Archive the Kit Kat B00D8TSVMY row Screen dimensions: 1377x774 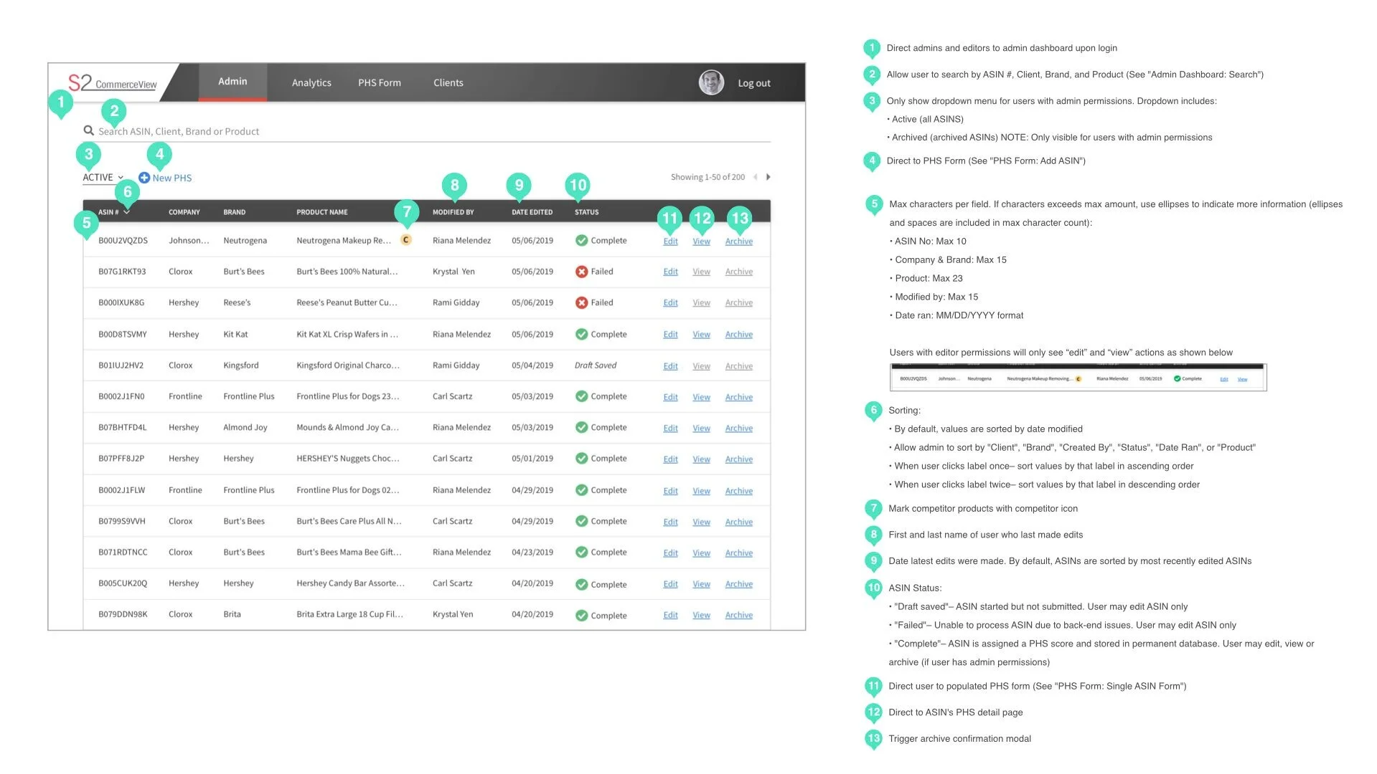[x=738, y=335]
